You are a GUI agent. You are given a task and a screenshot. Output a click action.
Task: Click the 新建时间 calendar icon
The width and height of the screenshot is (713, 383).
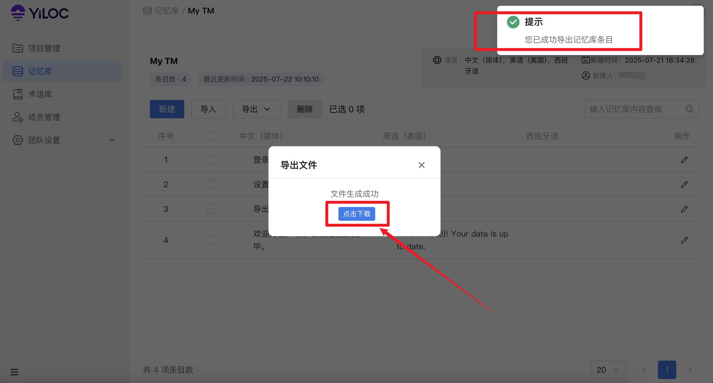(x=586, y=60)
